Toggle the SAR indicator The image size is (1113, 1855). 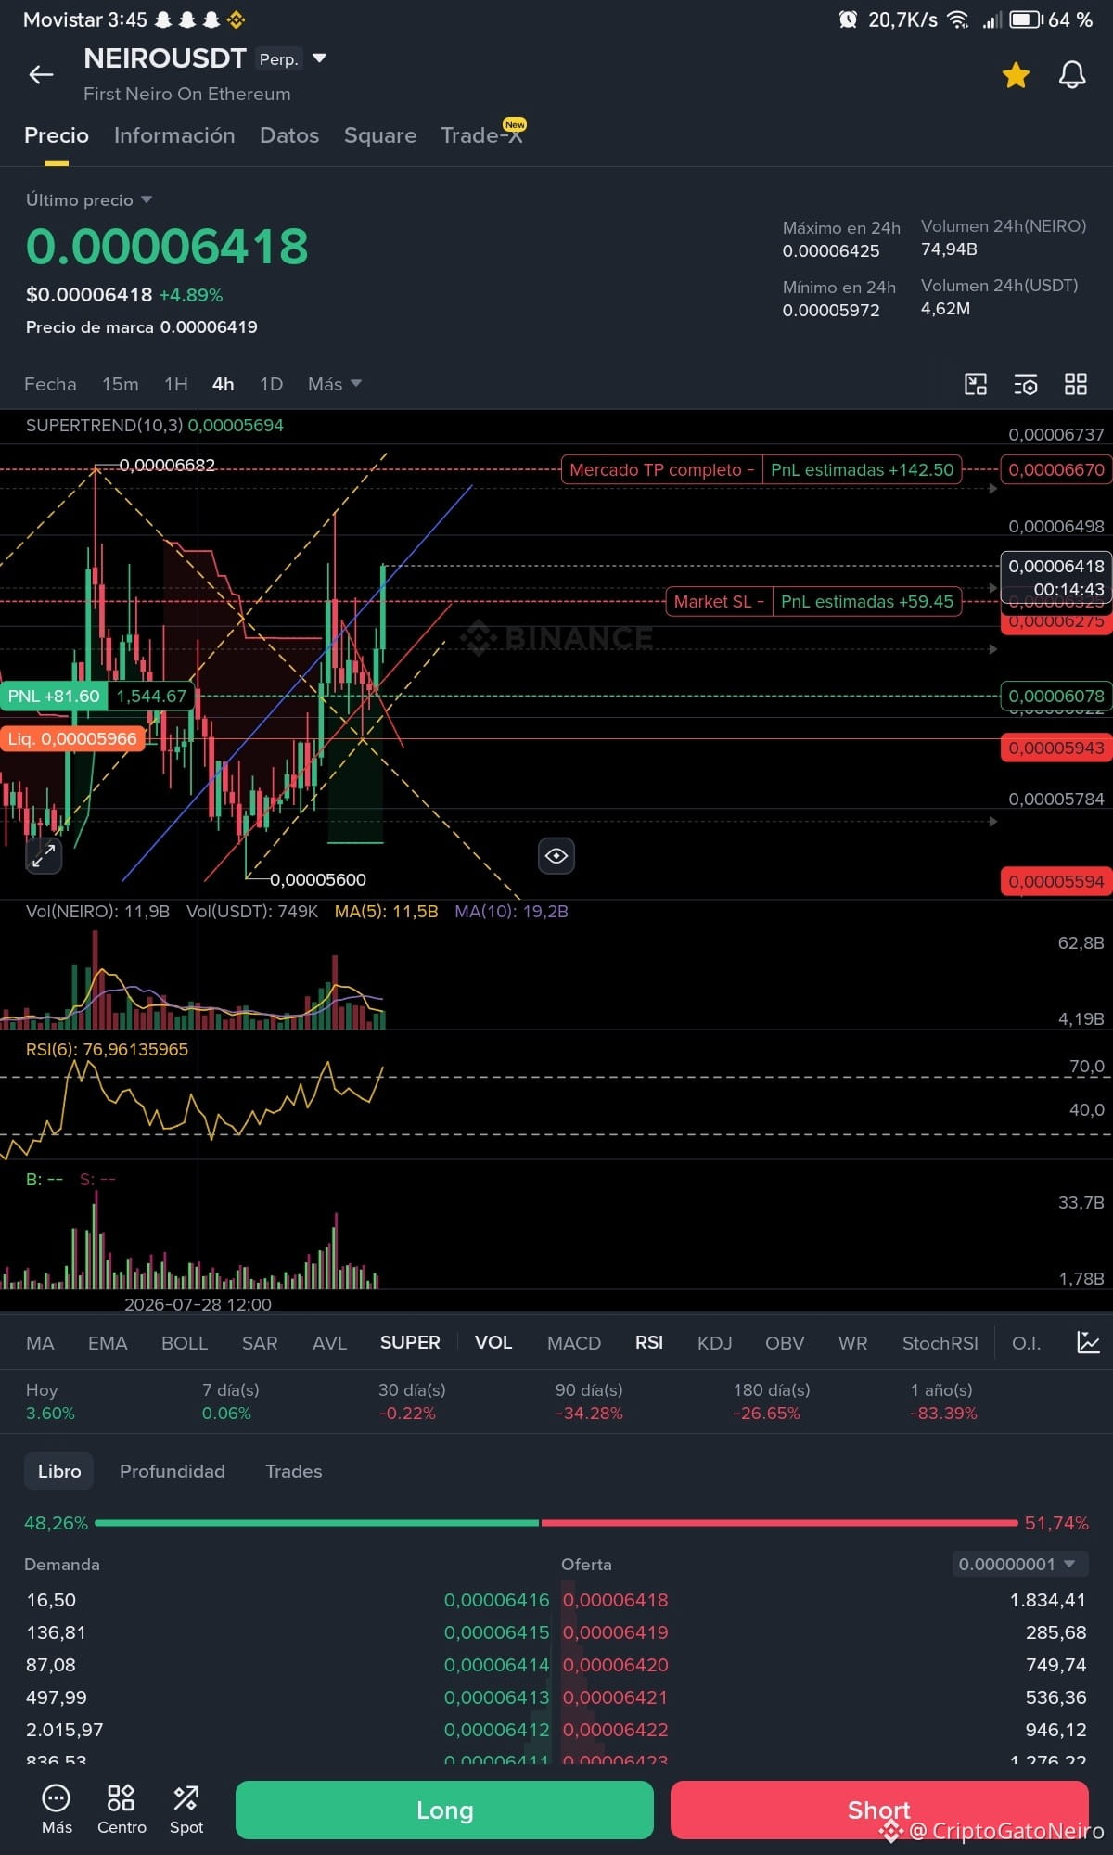pyautogui.click(x=260, y=1343)
